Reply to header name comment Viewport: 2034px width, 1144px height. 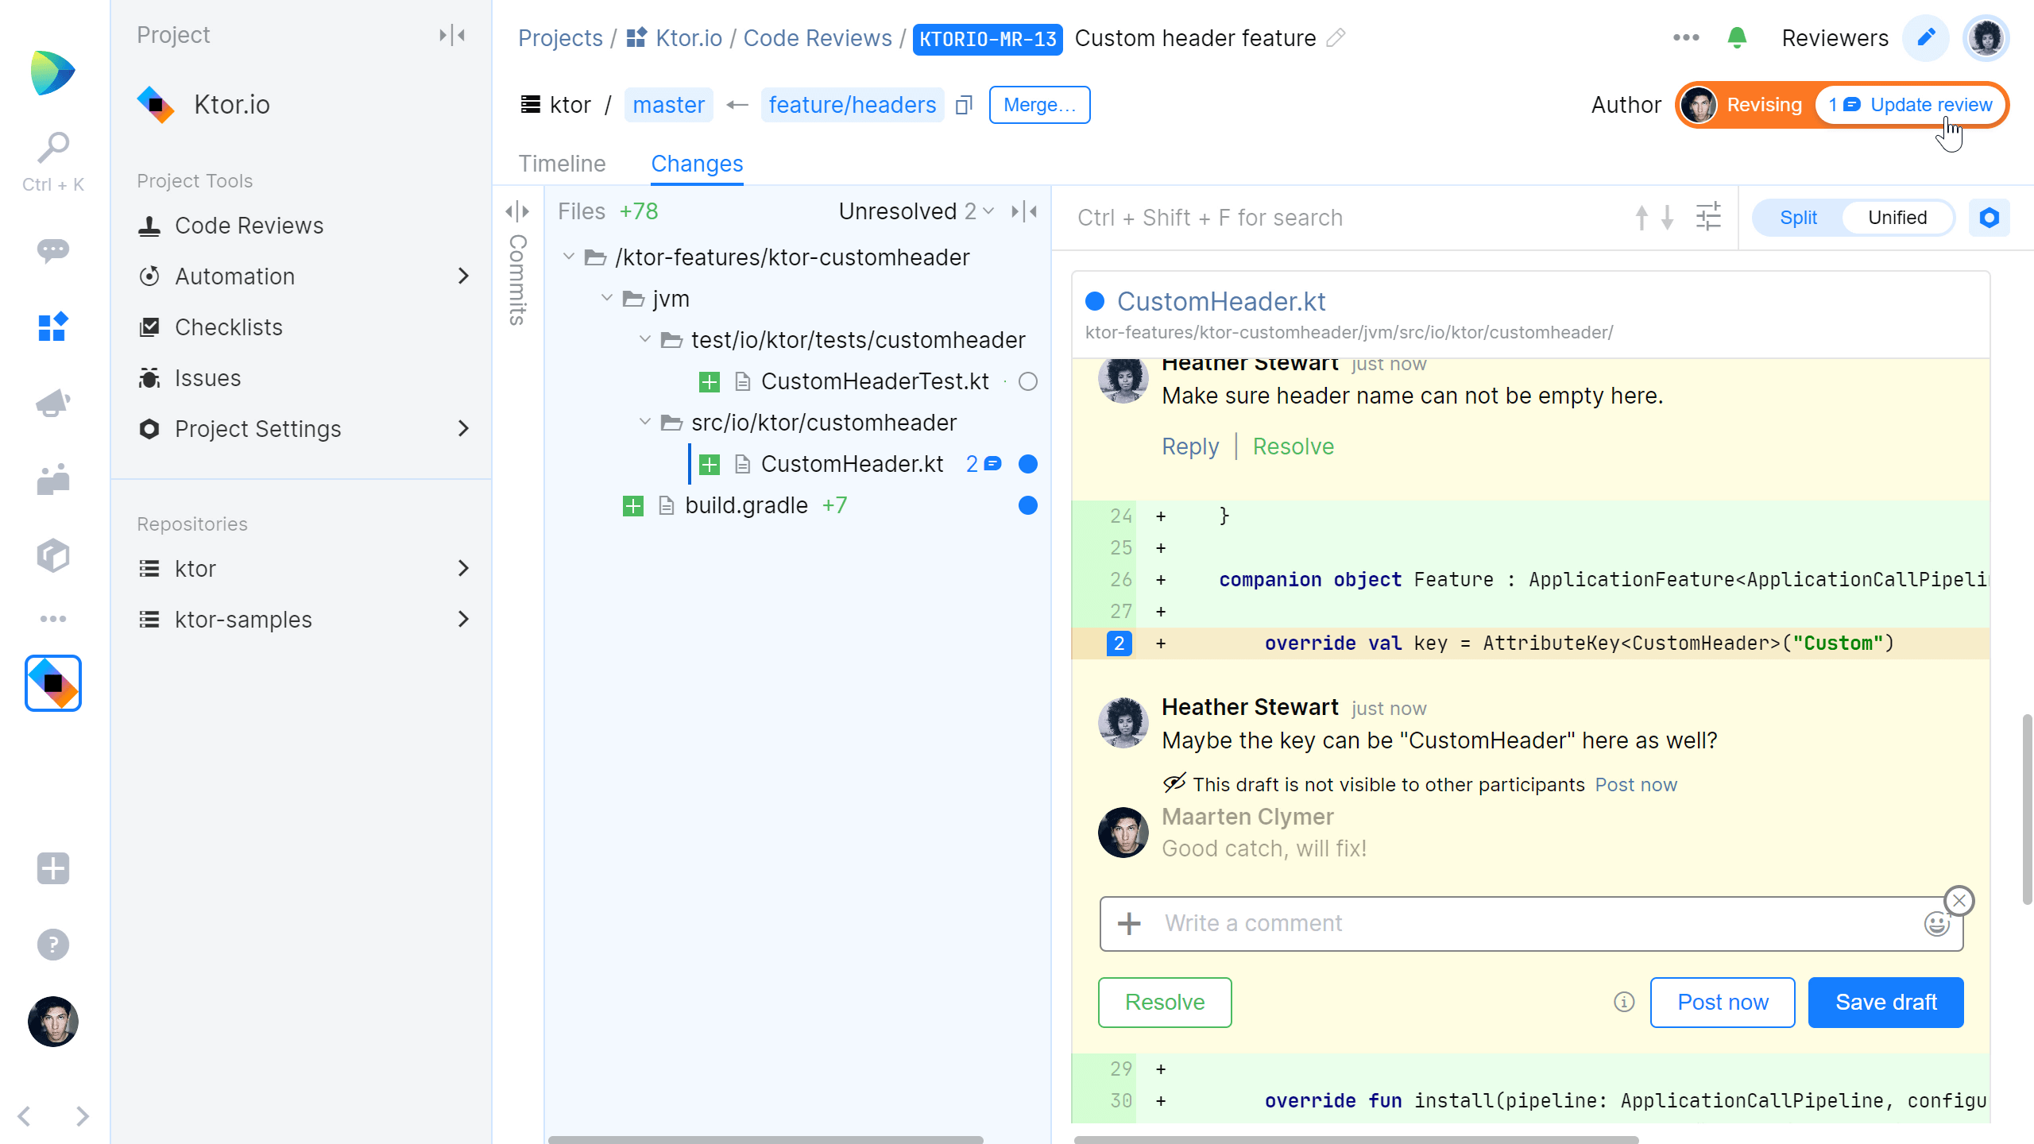click(1190, 446)
